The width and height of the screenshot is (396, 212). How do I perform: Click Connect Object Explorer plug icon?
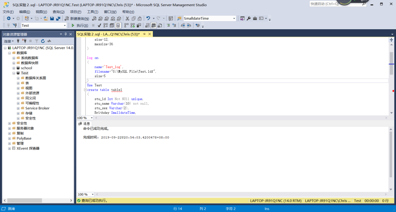point(18,41)
